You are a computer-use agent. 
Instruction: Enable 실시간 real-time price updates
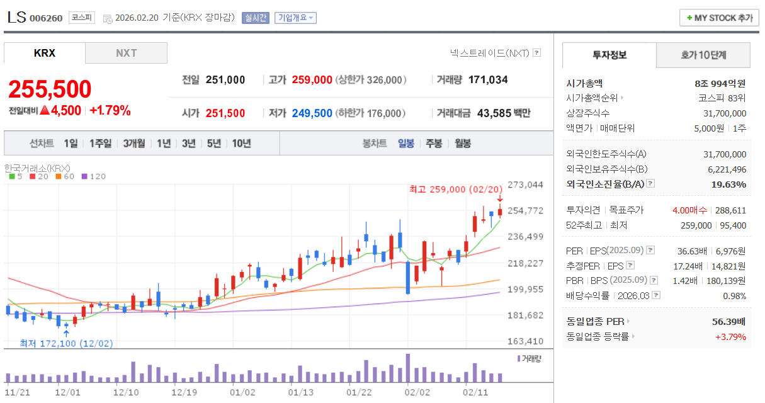[255, 18]
